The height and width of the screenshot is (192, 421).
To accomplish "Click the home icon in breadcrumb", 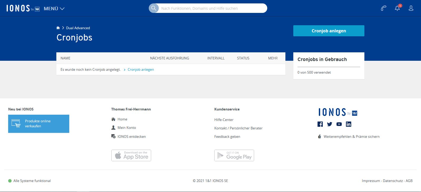I will 58,28.
